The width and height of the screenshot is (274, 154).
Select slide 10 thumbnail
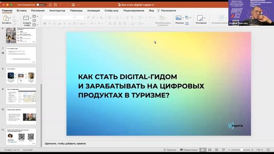point(21,116)
